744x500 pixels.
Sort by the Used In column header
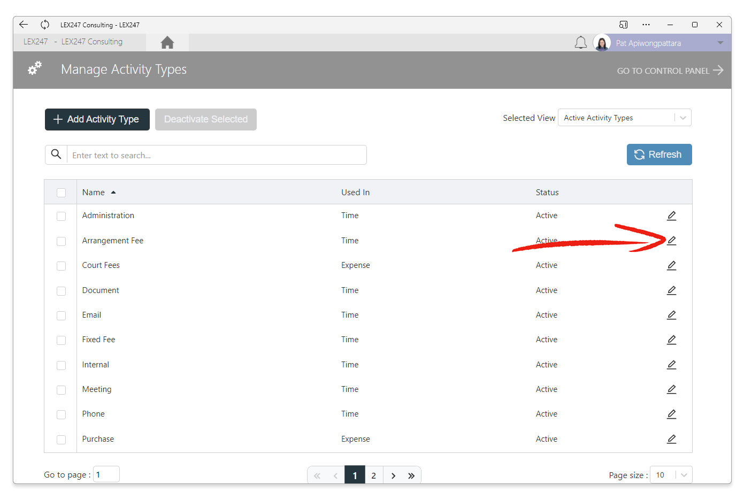click(x=356, y=193)
